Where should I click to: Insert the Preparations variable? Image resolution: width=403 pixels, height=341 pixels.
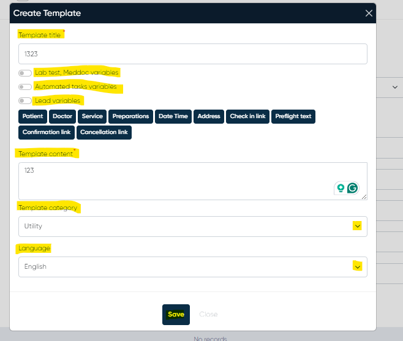coord(130,116)
